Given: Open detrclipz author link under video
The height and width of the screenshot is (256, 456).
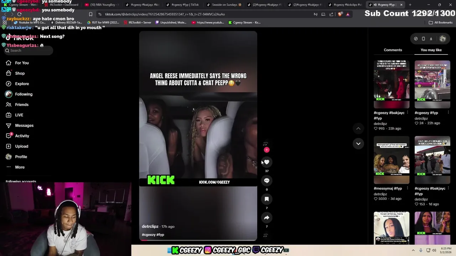Looking at the screenshot, I should (150, 226).
